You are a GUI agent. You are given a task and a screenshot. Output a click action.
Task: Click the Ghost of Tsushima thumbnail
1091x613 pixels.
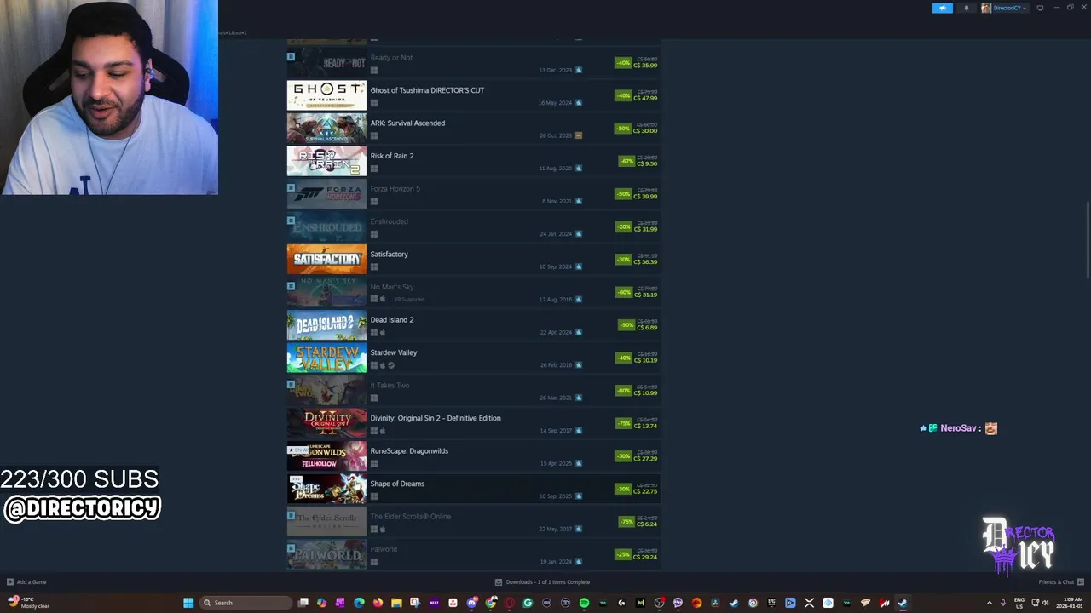click(x=326, y=95)
